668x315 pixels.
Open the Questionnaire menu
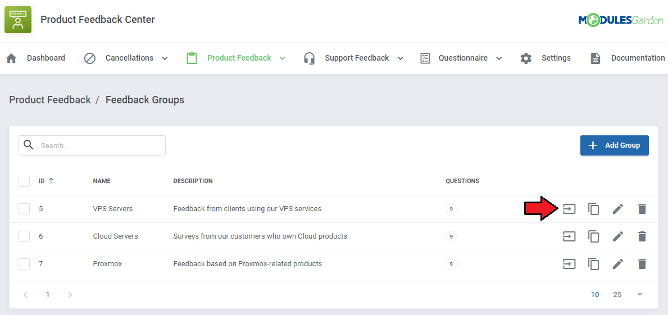[x=463, y=58]
